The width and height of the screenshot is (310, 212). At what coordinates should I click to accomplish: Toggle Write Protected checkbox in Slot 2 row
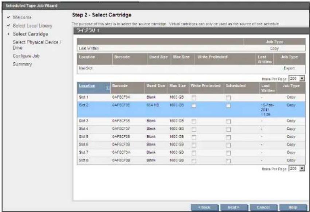coord(194,106)
